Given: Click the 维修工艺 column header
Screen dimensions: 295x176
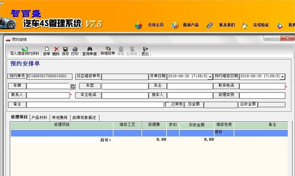Looking at the screenshot, I should point(127,125).
